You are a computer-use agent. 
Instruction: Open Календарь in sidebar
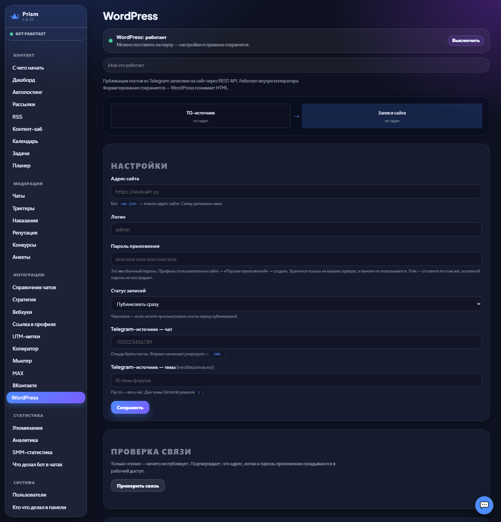pyautogui.click(x=25, y=141)
